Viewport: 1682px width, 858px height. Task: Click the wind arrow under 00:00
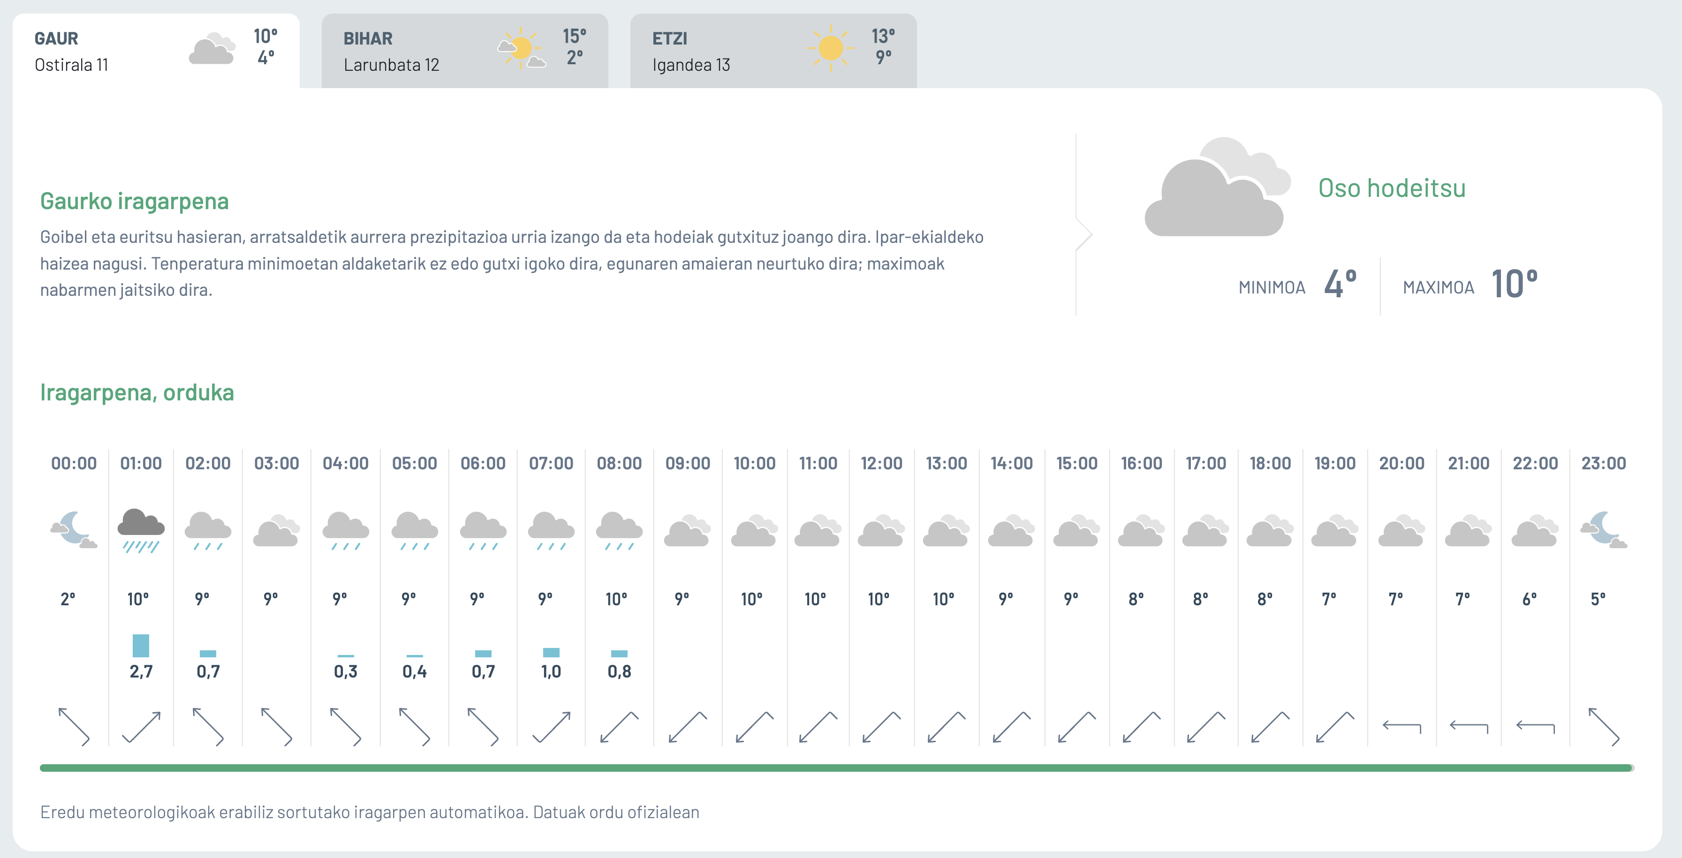click(x=74, y=726)
